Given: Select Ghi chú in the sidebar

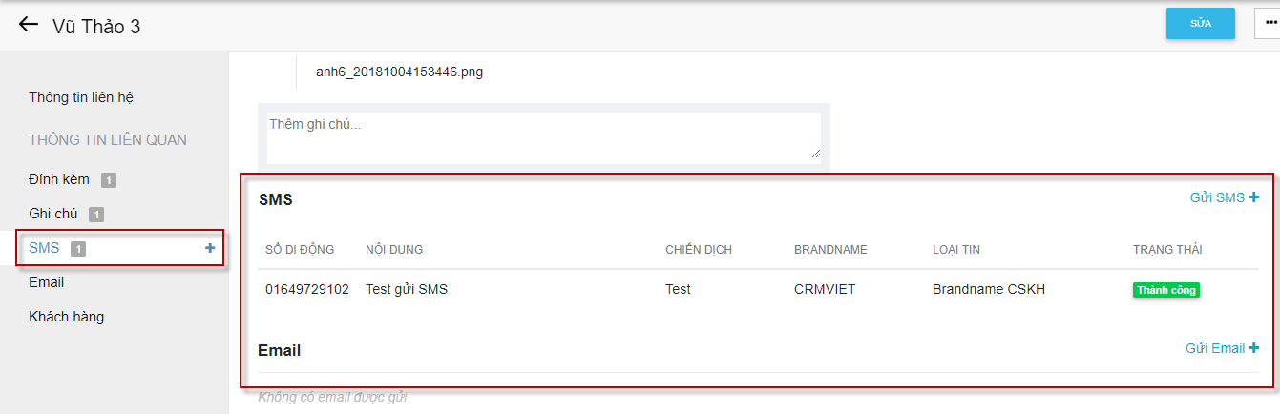Looking at the screenshot, I should (53, 214).
